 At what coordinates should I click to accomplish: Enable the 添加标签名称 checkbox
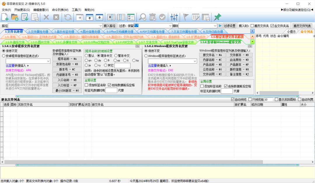tap(86, 85)
